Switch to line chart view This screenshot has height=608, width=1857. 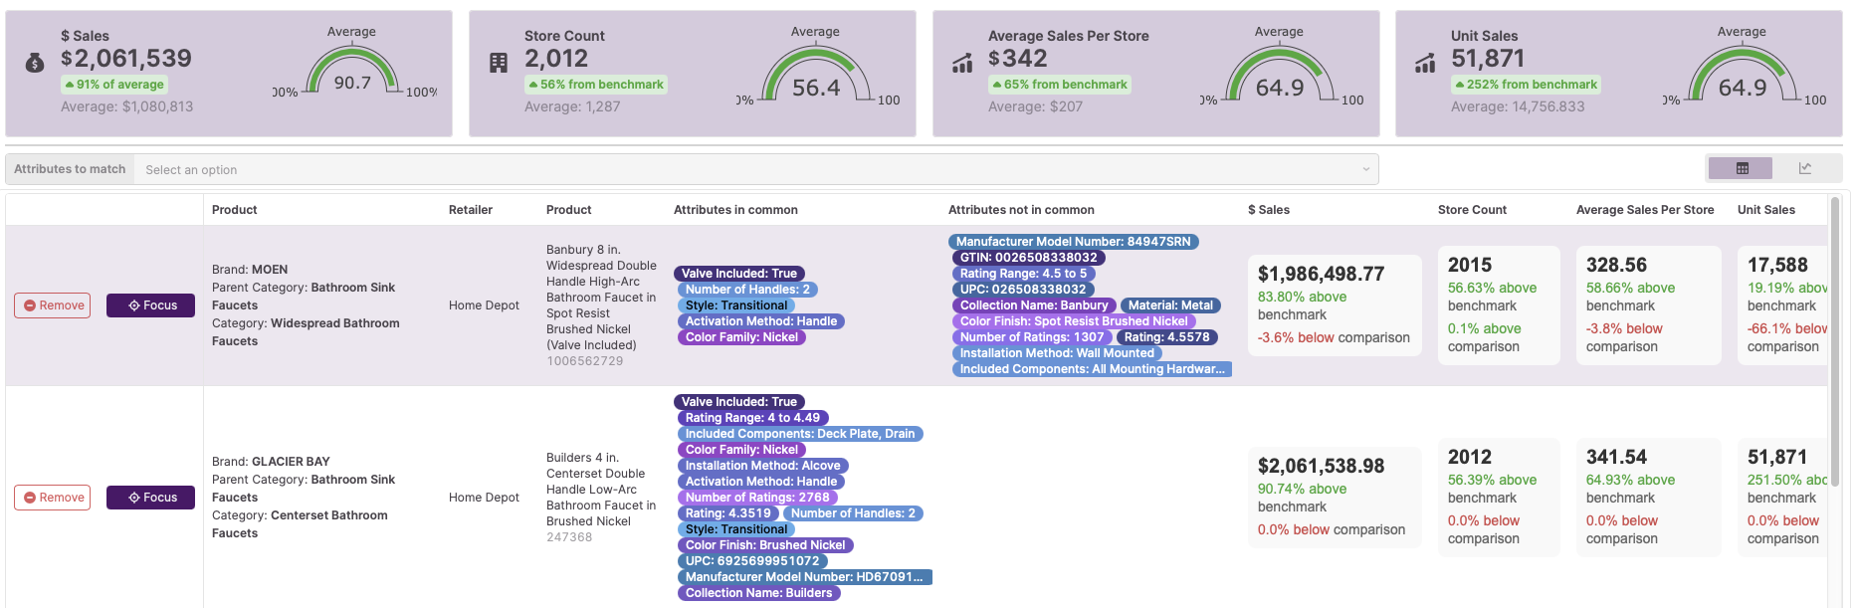(1804, 169)
